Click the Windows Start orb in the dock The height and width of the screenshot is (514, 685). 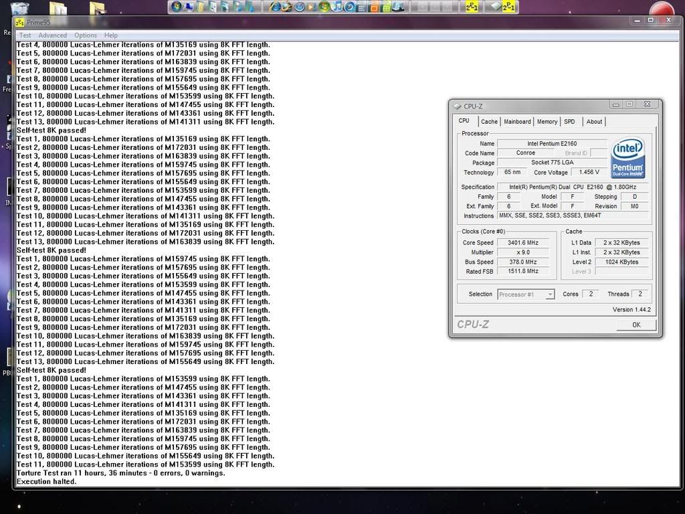coord(177,7)
